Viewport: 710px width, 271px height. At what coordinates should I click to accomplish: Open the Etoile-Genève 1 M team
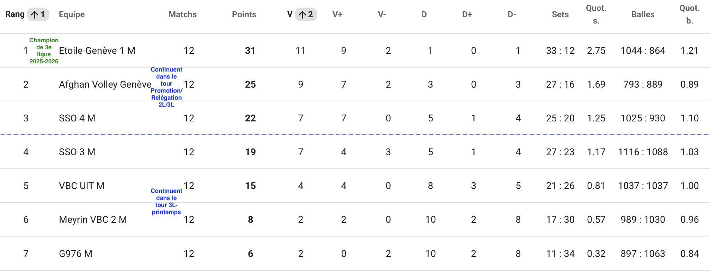pos(97,51)
